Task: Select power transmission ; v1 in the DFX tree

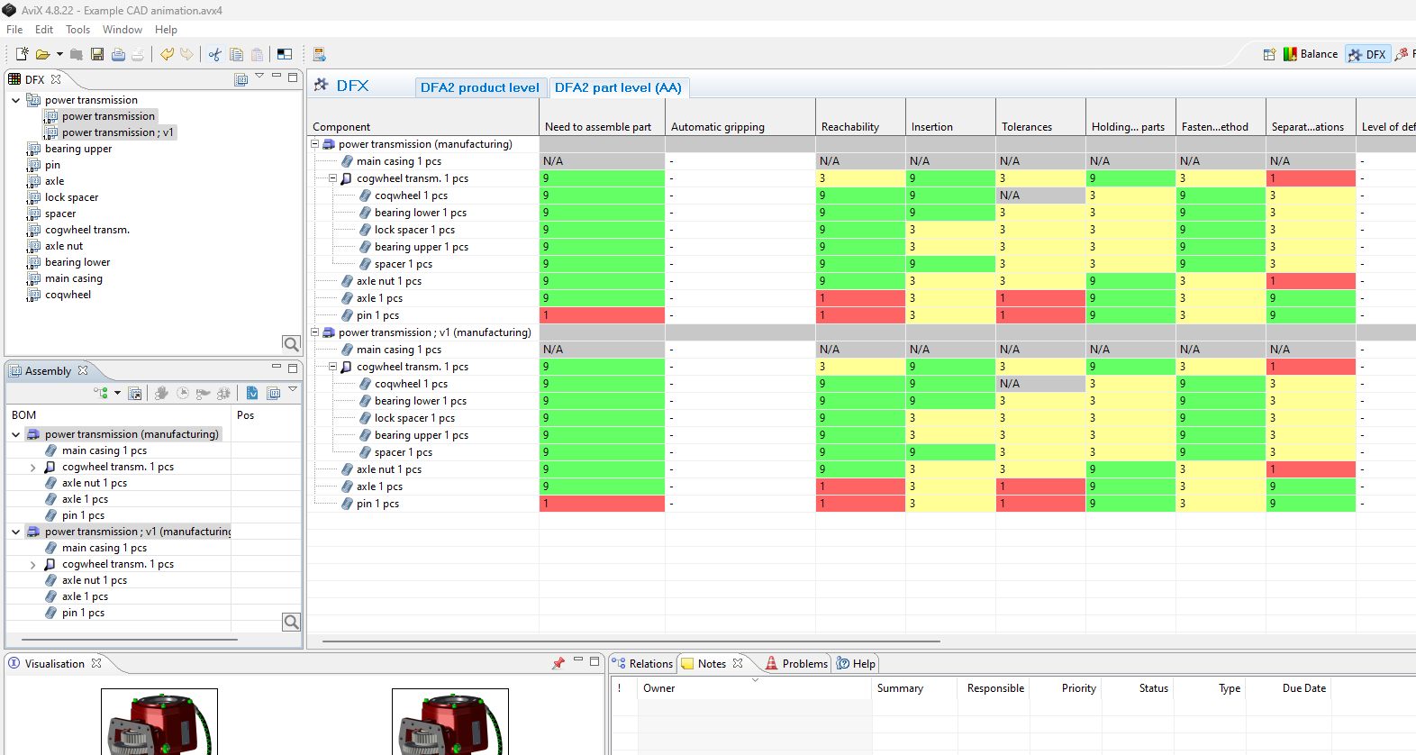Action: coord(117,132)
